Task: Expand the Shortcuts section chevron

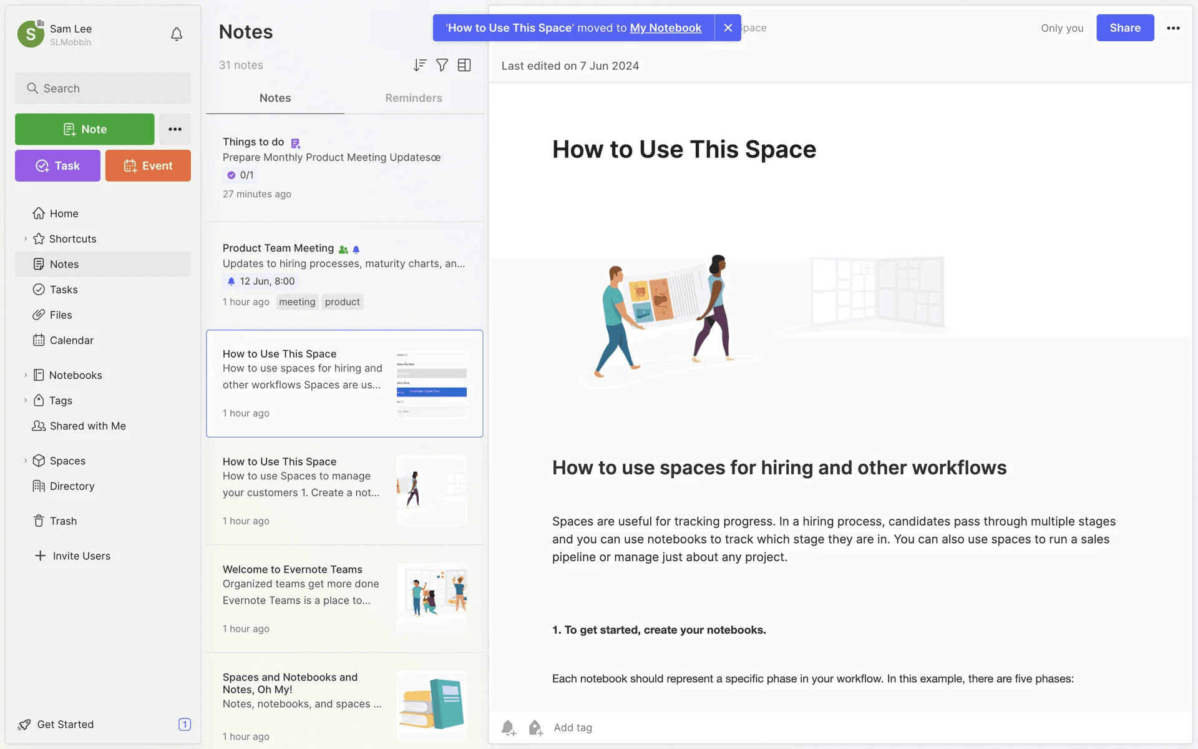Action: click(26, 239)
